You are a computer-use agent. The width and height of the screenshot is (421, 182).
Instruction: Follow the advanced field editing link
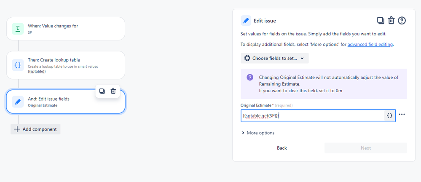370,45
